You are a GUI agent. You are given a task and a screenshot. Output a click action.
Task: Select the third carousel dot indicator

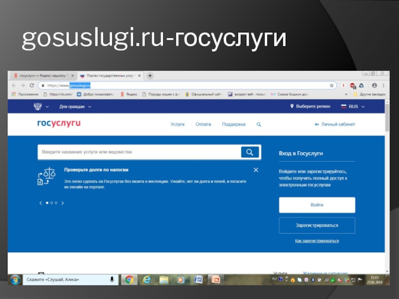click(56, 203)
